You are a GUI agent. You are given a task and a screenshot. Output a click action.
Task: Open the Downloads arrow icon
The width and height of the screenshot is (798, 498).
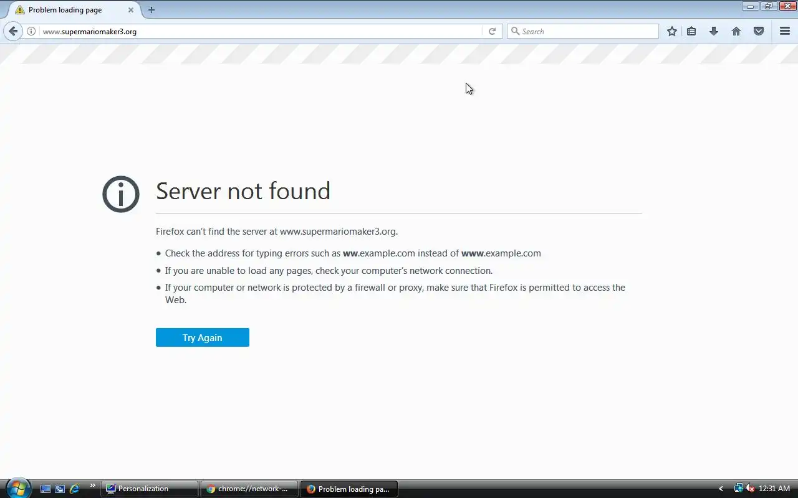click(x=714, y=31)
